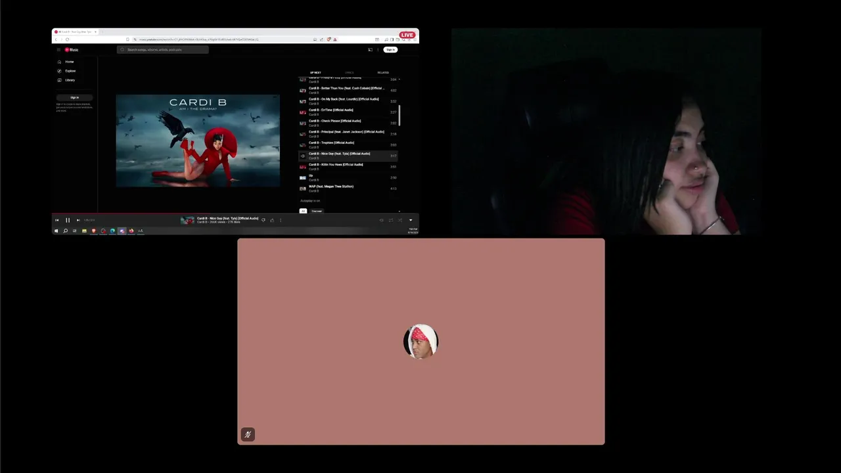Like the current song

point(272,220)
